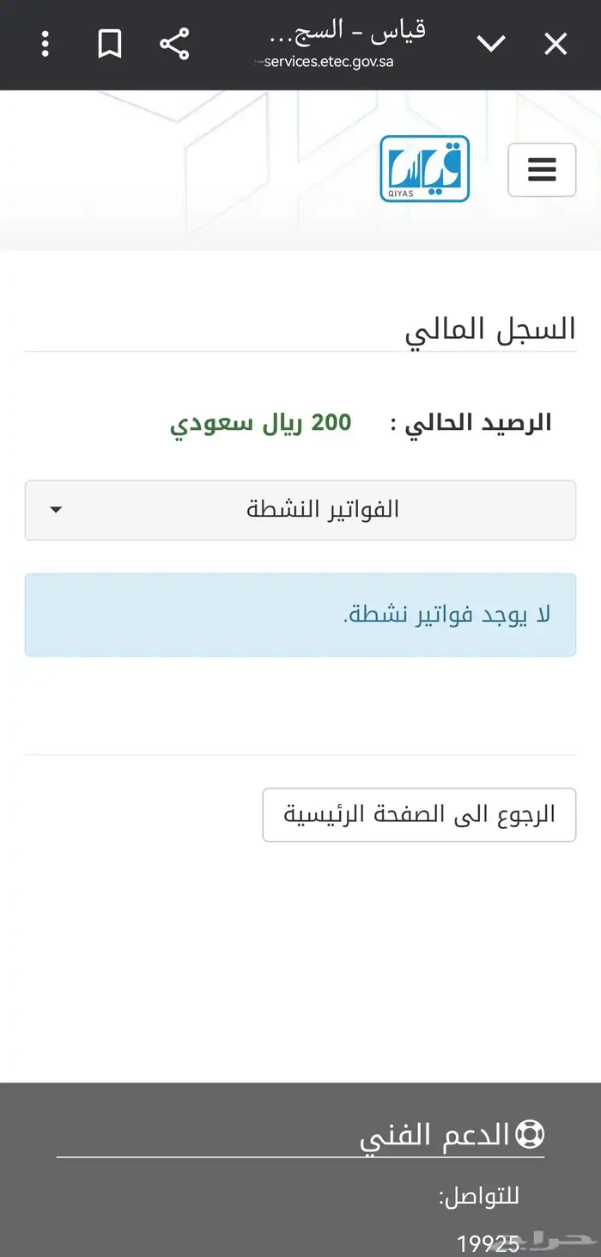Select the السجل المالي heading
Image resolution: width=601 pixels, height=1257 pixels.
tap(489, 329)
